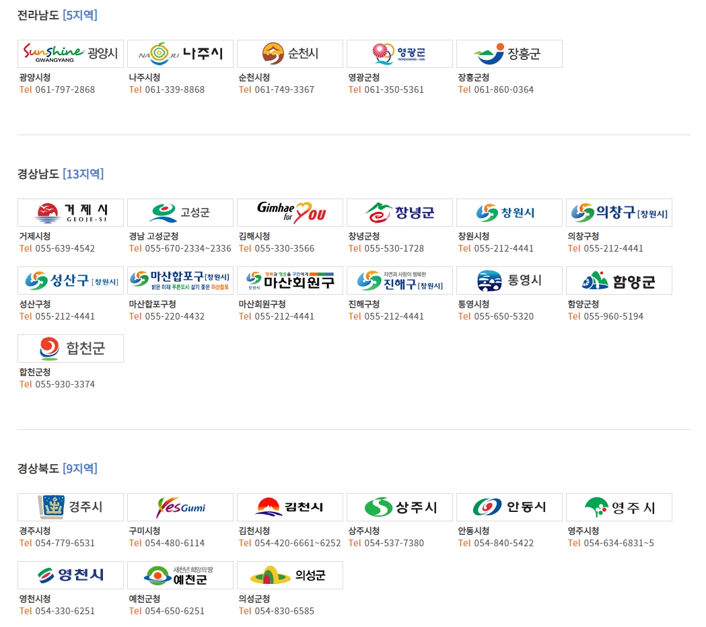Viewport: 706px width, 627px height.
Task: Select the 예천군 logo banner
Action: (180, 575)
